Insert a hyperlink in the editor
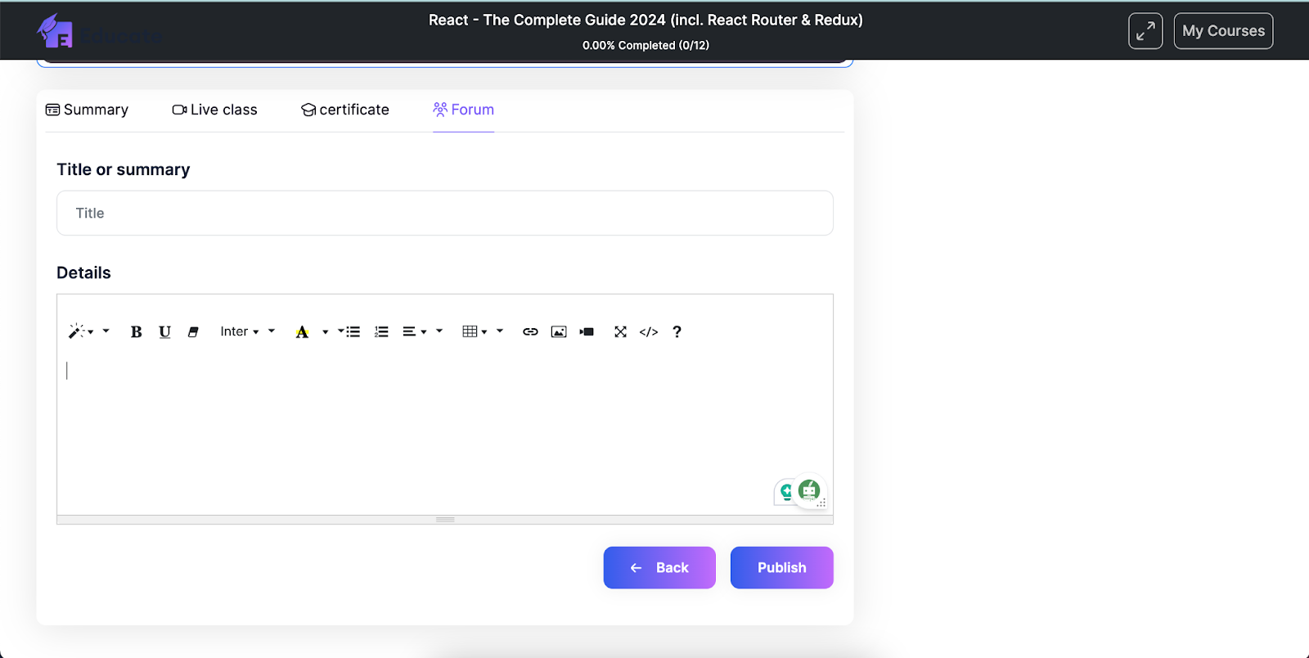Image resolution: width=1309 pixels, height=658 pixels. [530, 331]
